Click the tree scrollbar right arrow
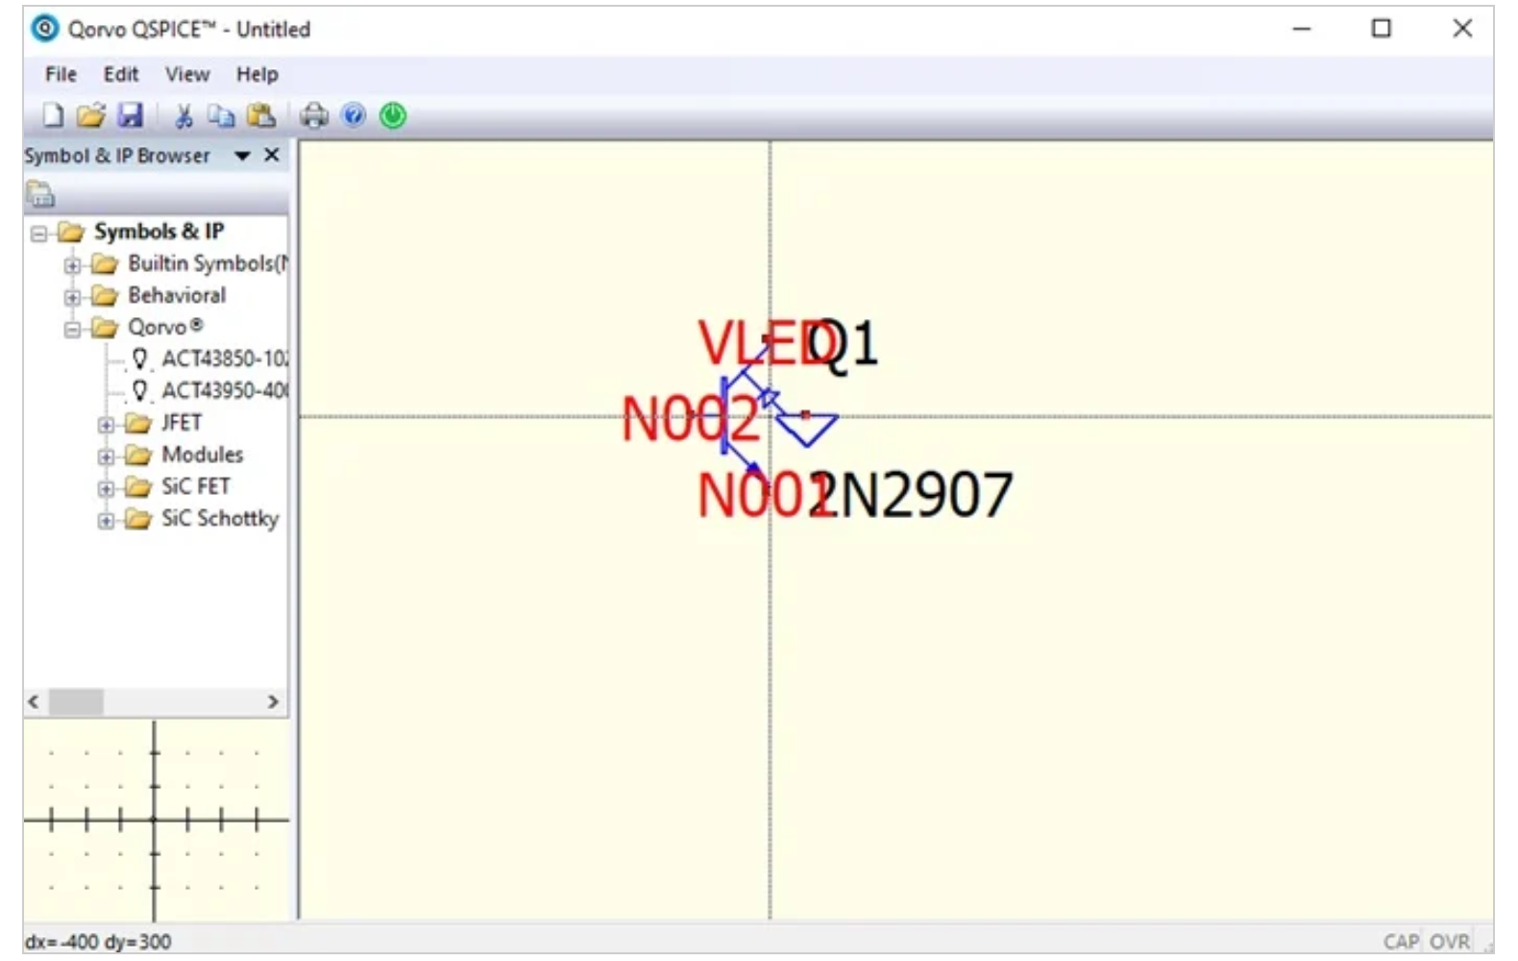Image resolution: width=1518 pixels, height=961 pixels. coord(273,702)
